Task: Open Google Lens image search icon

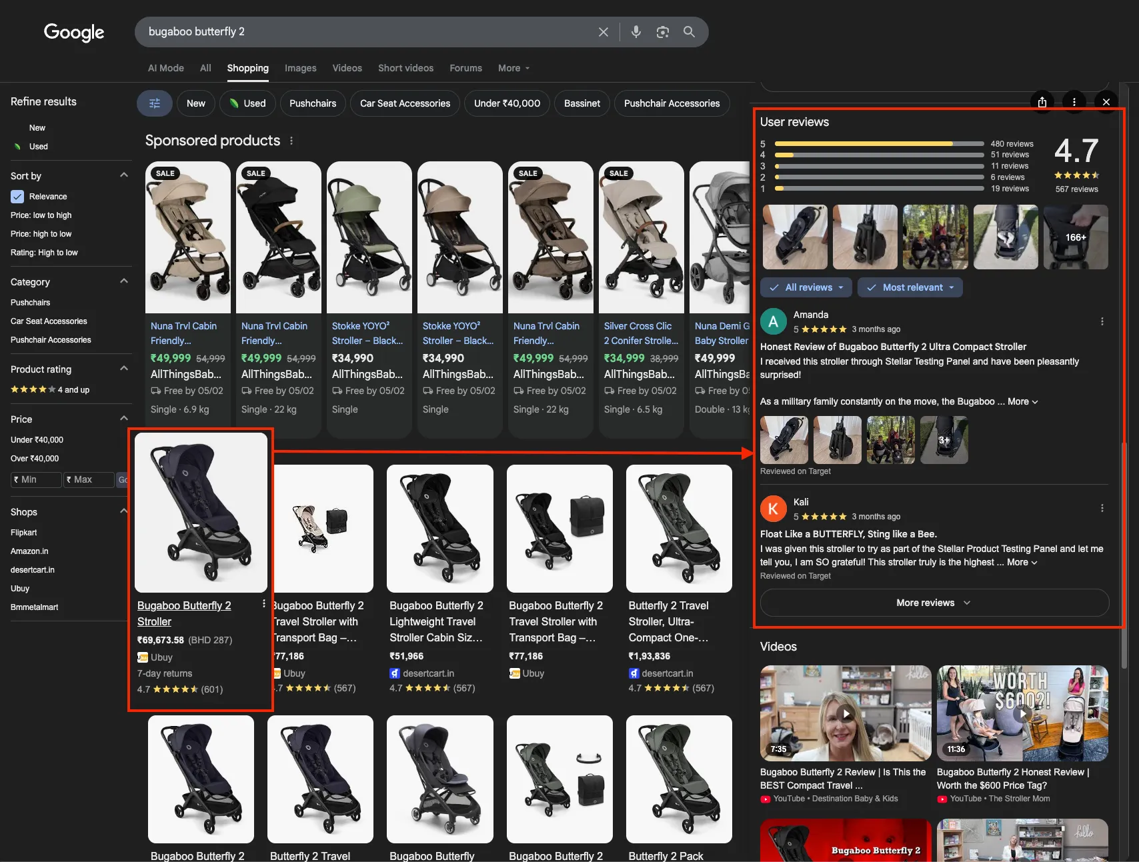Action: coord(662,32)
